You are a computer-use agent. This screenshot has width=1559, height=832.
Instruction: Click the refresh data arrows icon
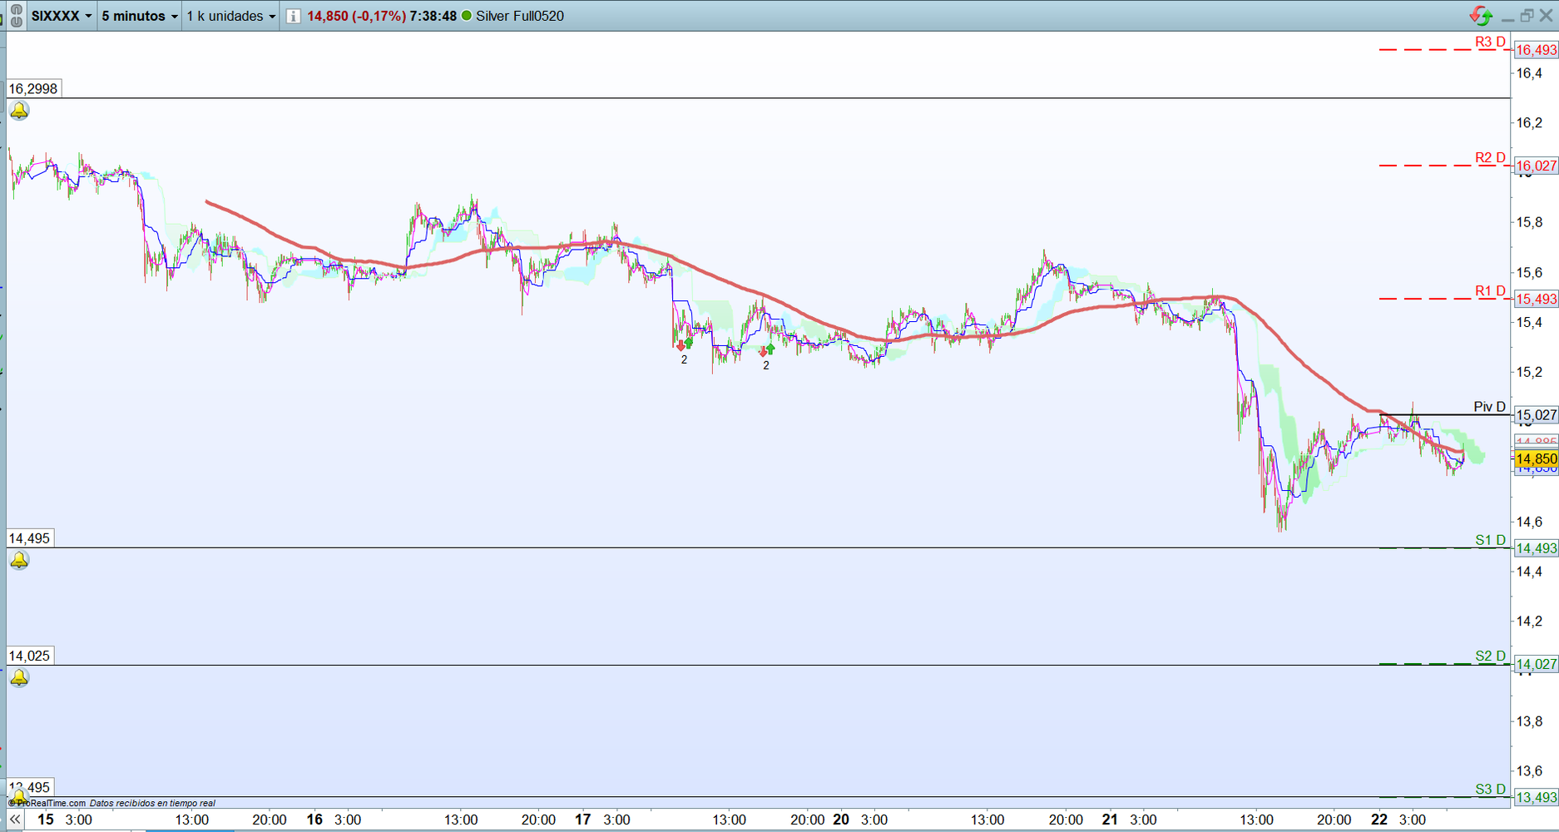(x=1480, y=14)
